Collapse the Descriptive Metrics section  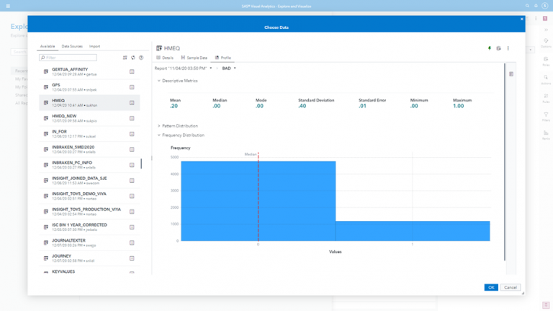coord(159,81)
